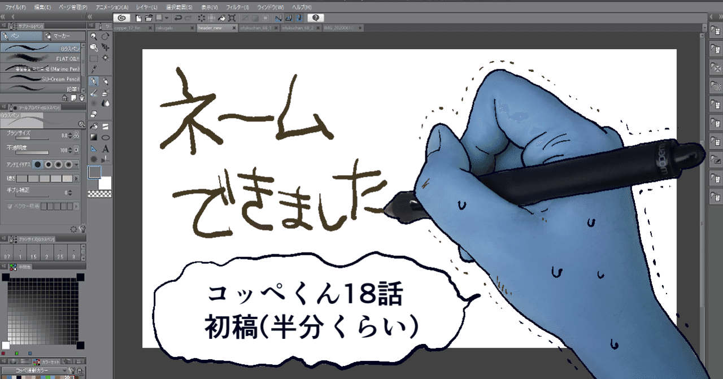The height and width of the screenshot is (379, 723).
Task: Select the Figure ellipse tool
Action: [106, 137]
